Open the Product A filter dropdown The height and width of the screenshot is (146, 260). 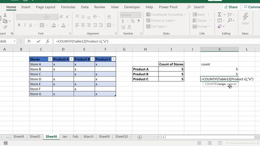coord(71,59)
